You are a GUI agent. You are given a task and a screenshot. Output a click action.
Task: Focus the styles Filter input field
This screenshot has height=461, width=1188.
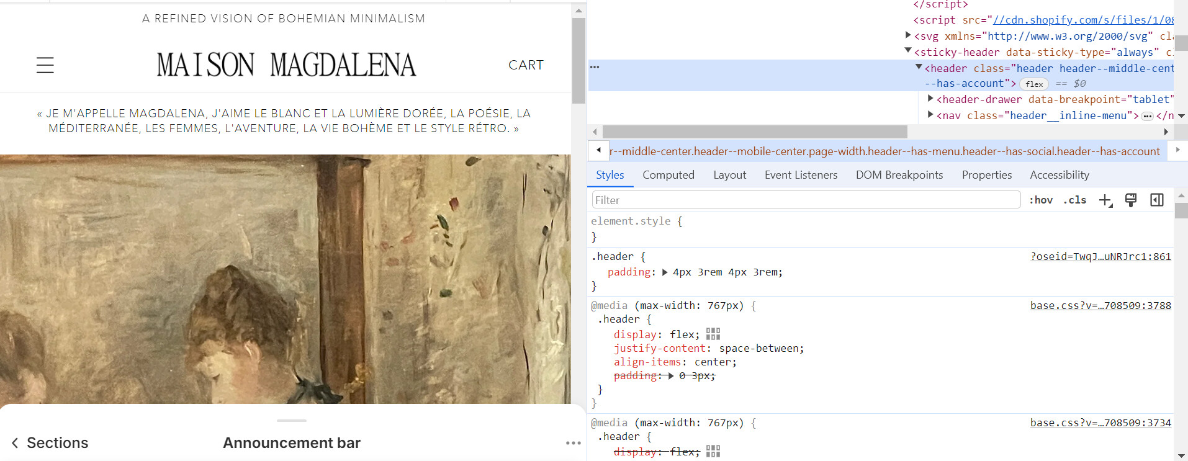point(806,200)
